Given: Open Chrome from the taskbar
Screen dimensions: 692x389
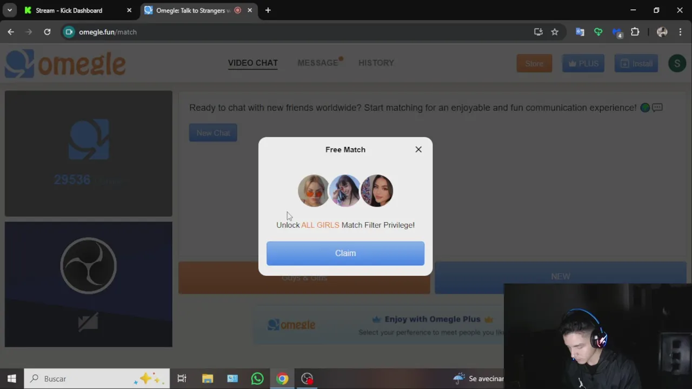Looking at the screenshot, I should (282, 379).
